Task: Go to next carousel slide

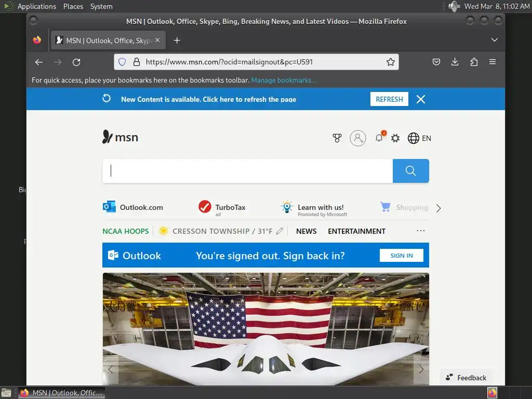Action: tap(421, 369)
